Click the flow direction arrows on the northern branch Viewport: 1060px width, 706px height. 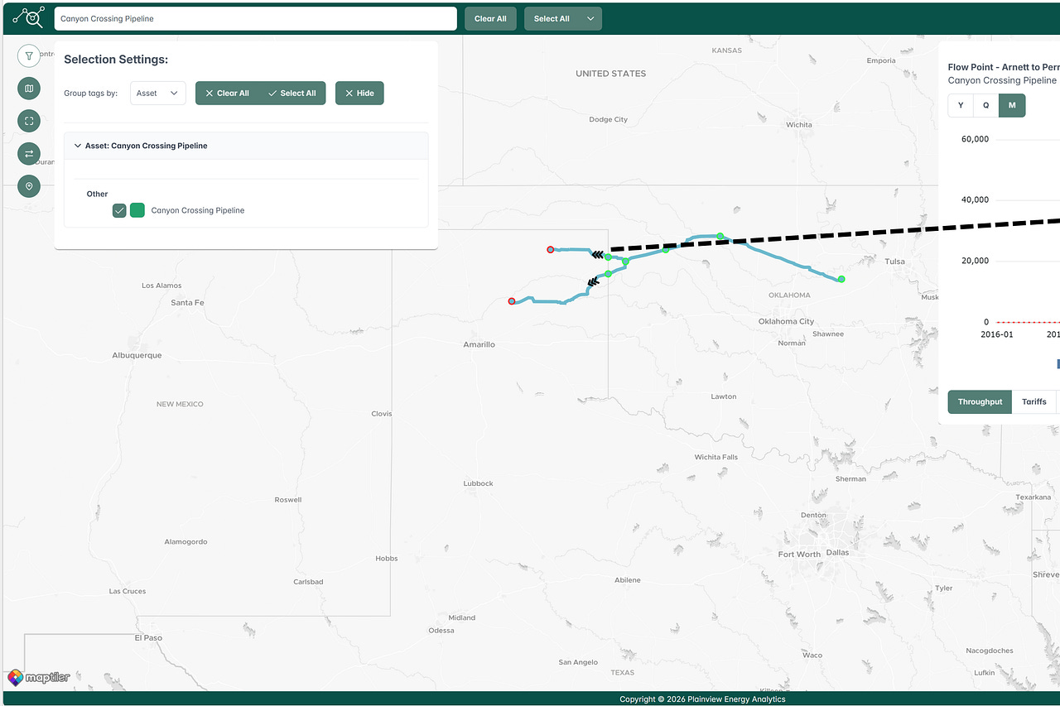coord(597,256)
